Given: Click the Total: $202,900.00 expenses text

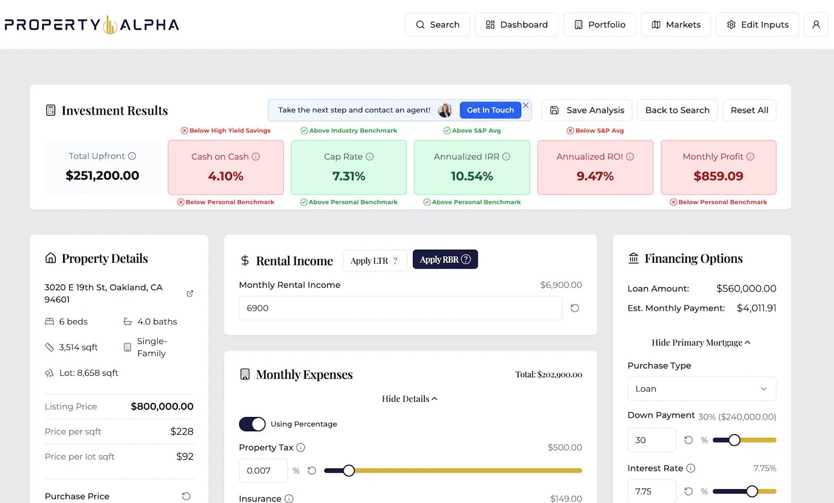Looking at the screenshot, I should coord(549,374).
